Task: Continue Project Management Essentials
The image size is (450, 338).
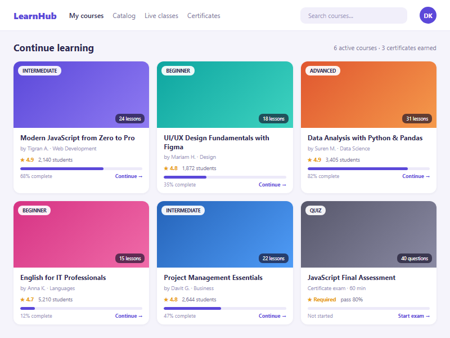Action: coord(272,316)
